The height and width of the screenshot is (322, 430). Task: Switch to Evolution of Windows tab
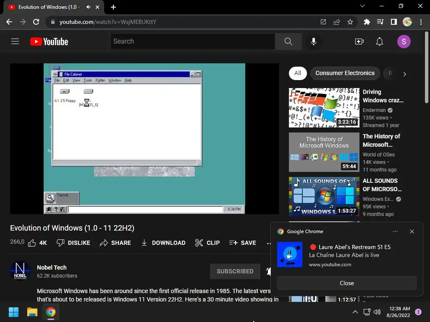tap(53, 7)
